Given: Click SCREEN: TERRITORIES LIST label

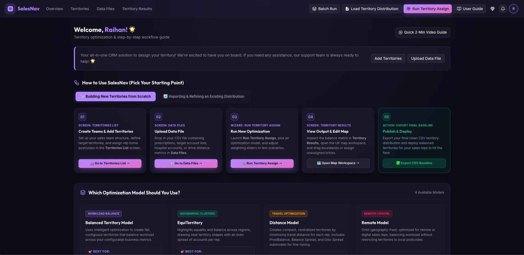Looking at the screenshot, I should [99, 125].
